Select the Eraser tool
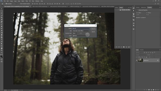Screen dimensions: 161x91 (x=2, y=31)
